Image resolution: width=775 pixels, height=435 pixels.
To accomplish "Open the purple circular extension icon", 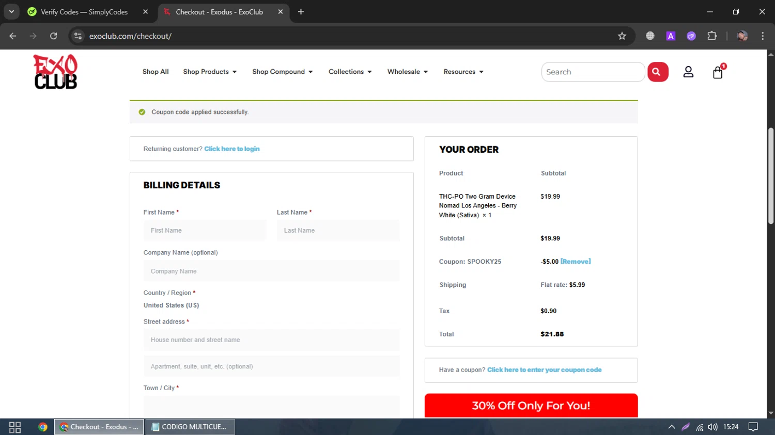I will click(691, 36).
